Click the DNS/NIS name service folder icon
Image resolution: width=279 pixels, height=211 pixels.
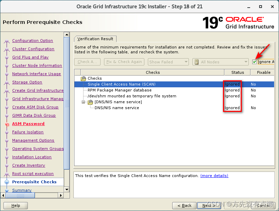[90, 102]
